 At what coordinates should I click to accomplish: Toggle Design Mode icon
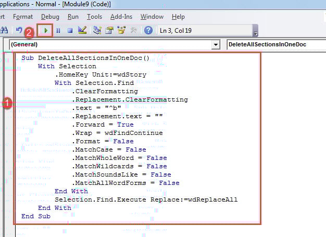82,30
